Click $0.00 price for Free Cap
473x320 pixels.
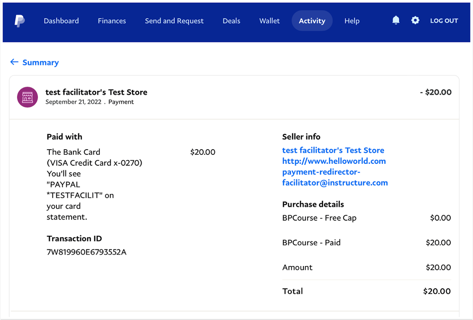[440, 218]
